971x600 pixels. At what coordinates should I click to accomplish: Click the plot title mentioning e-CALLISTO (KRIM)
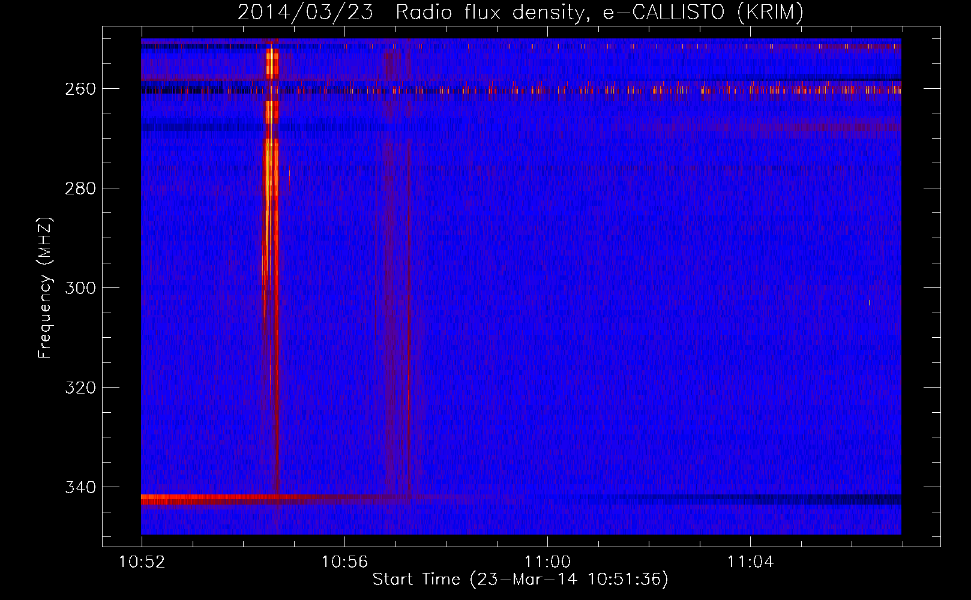tap(520, 12)
